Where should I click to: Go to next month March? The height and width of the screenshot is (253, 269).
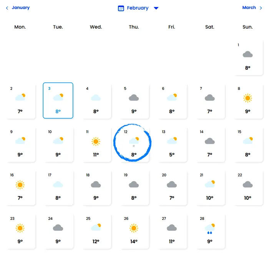(x=249, y=8)
